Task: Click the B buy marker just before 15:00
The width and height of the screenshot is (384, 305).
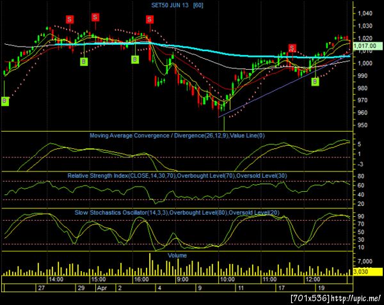Action: pyautogui.click(x=84, y=61)
